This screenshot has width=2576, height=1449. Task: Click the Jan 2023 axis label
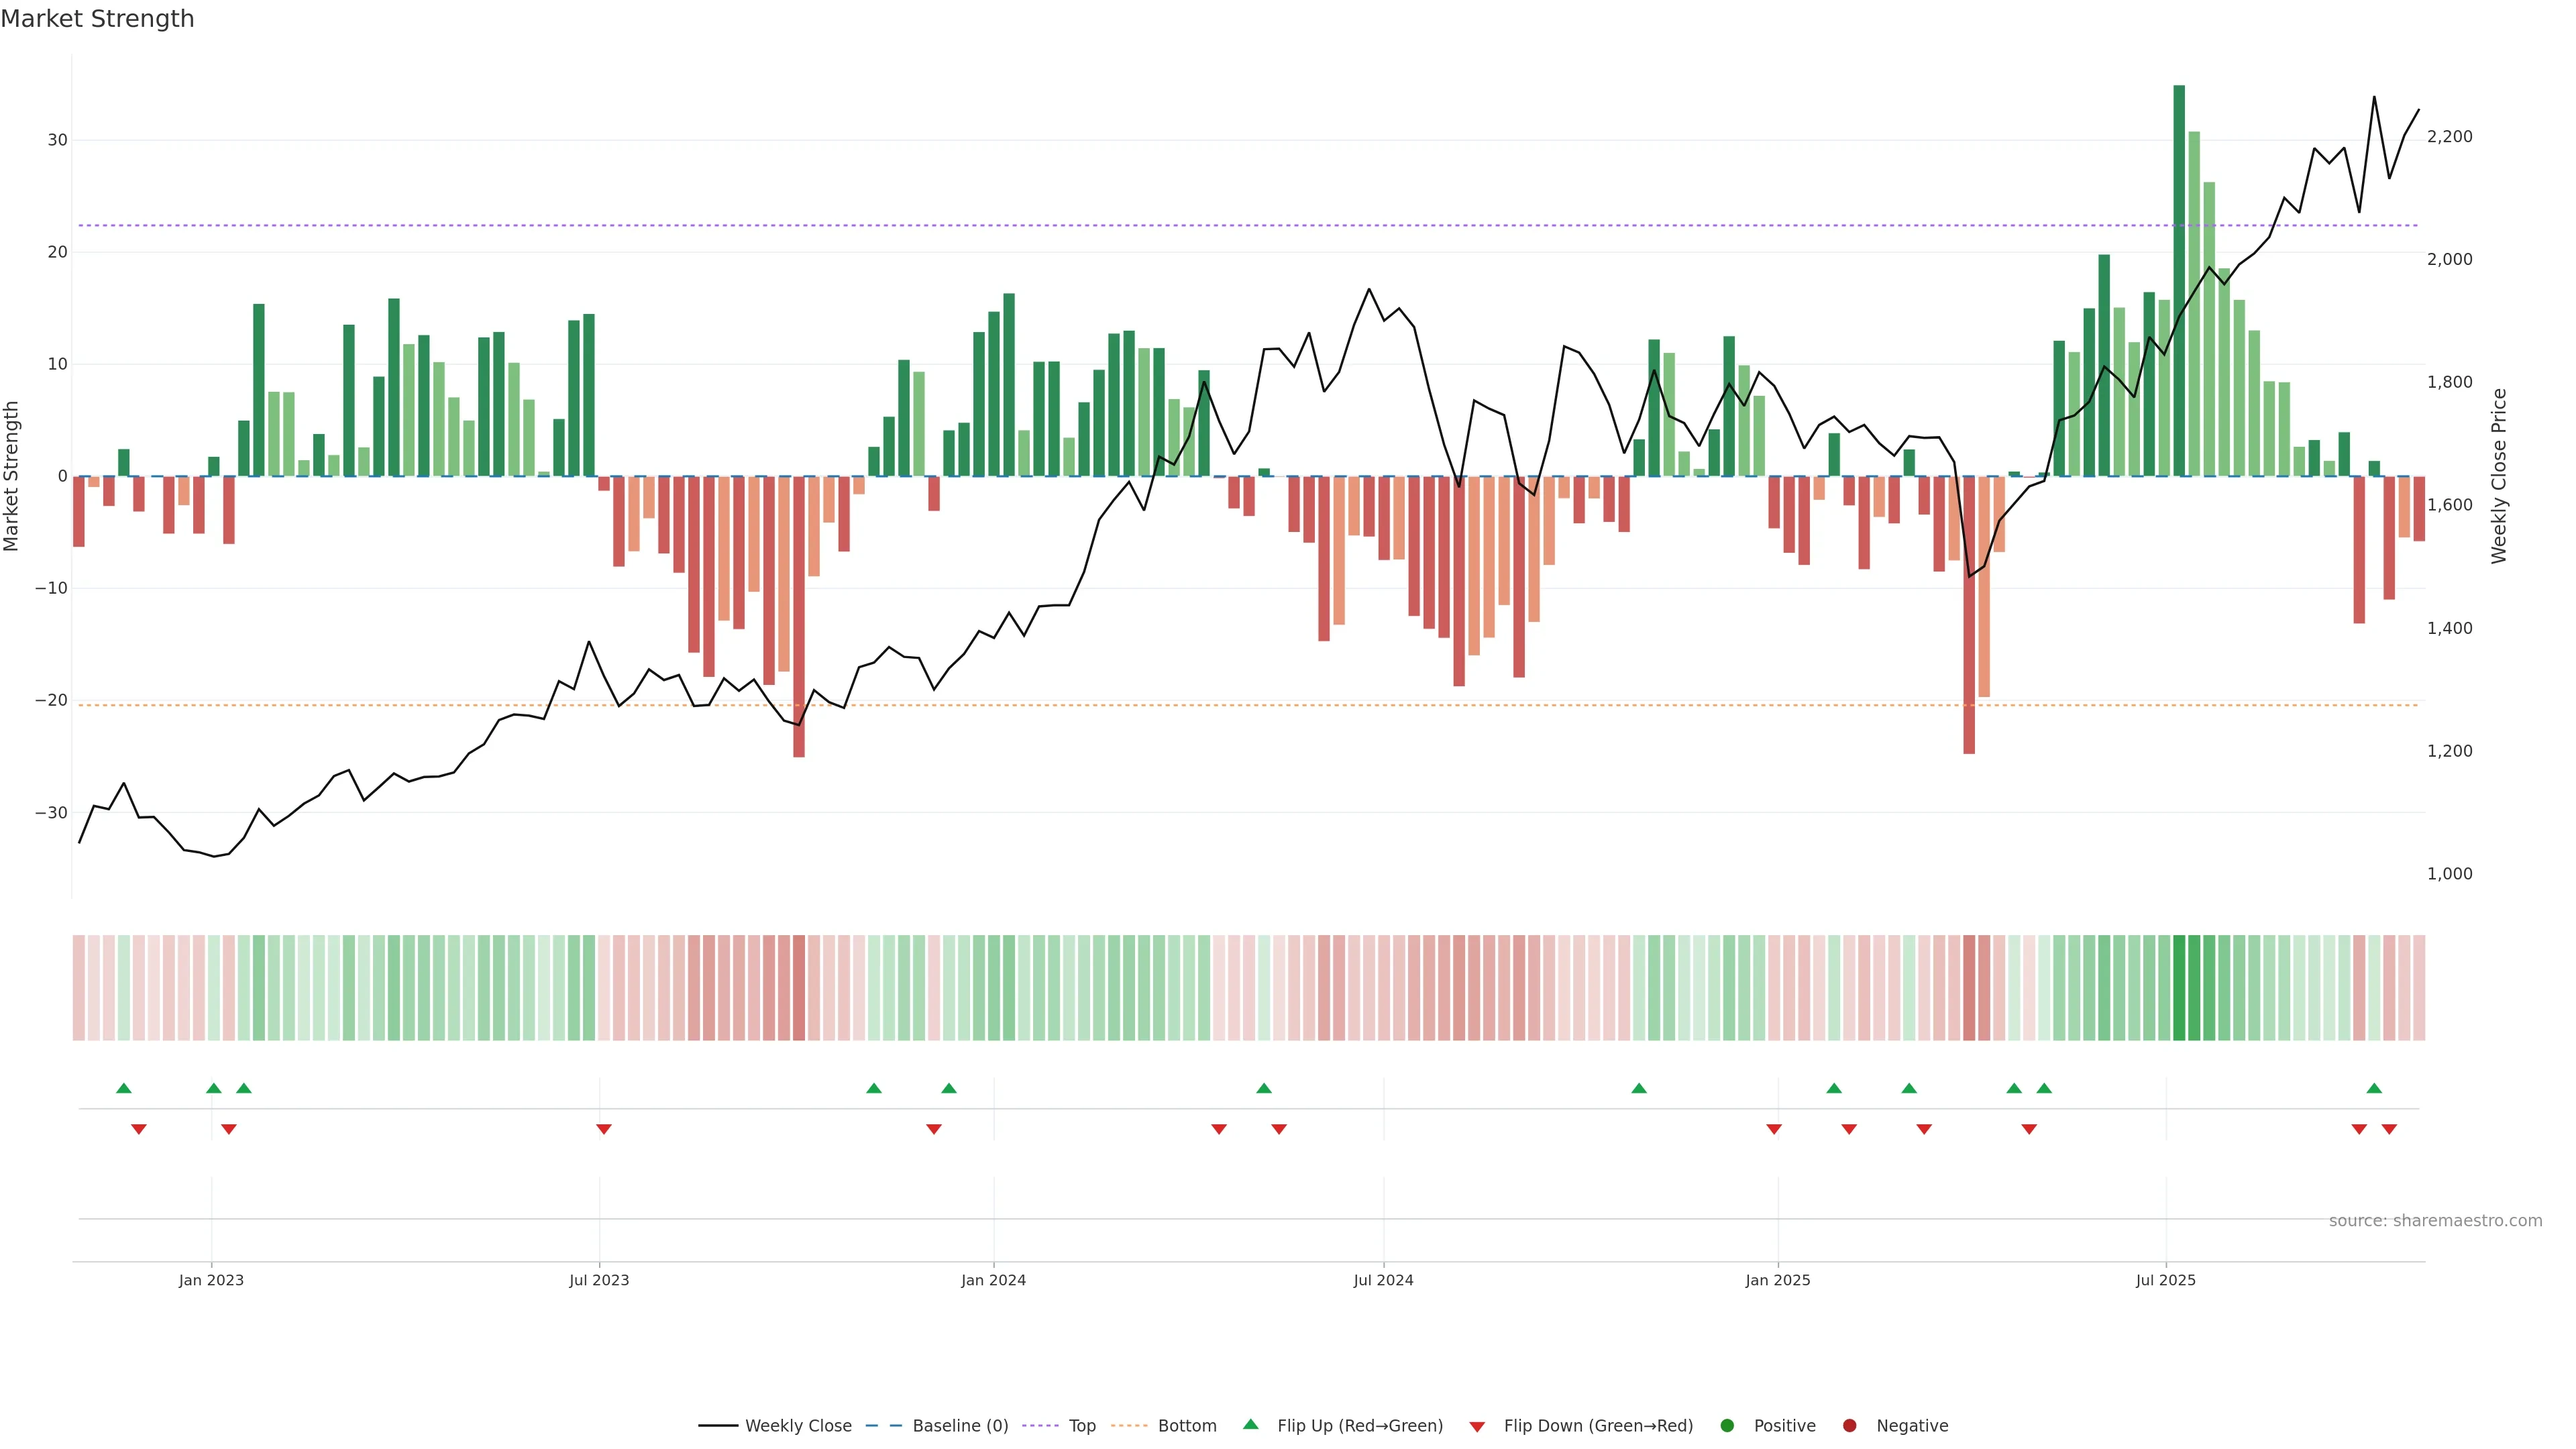[211, 1280]
